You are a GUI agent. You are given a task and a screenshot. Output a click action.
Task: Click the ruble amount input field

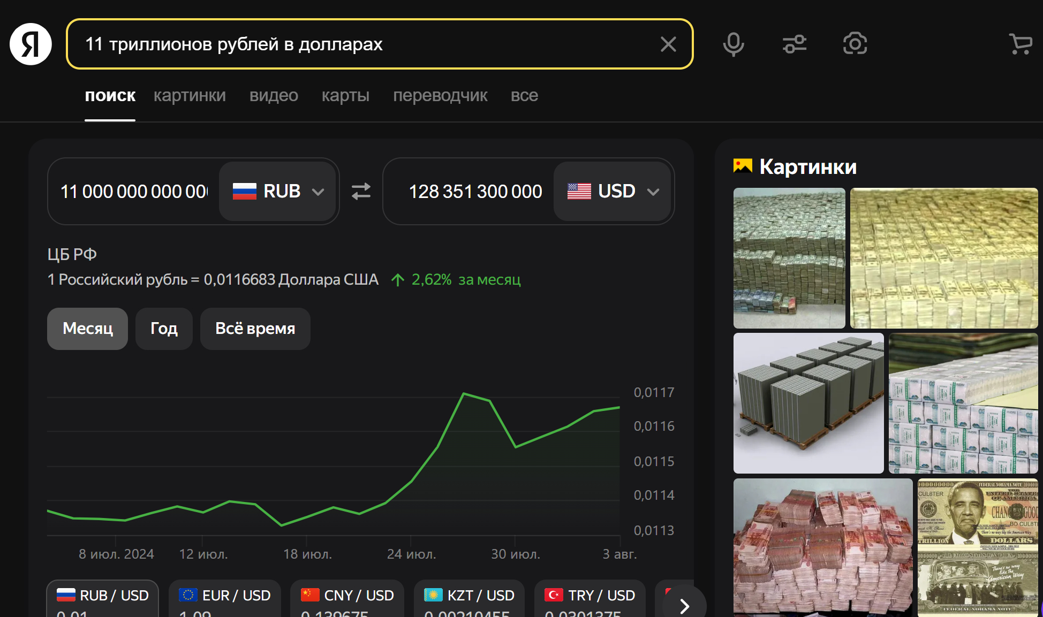pos(134,191)
